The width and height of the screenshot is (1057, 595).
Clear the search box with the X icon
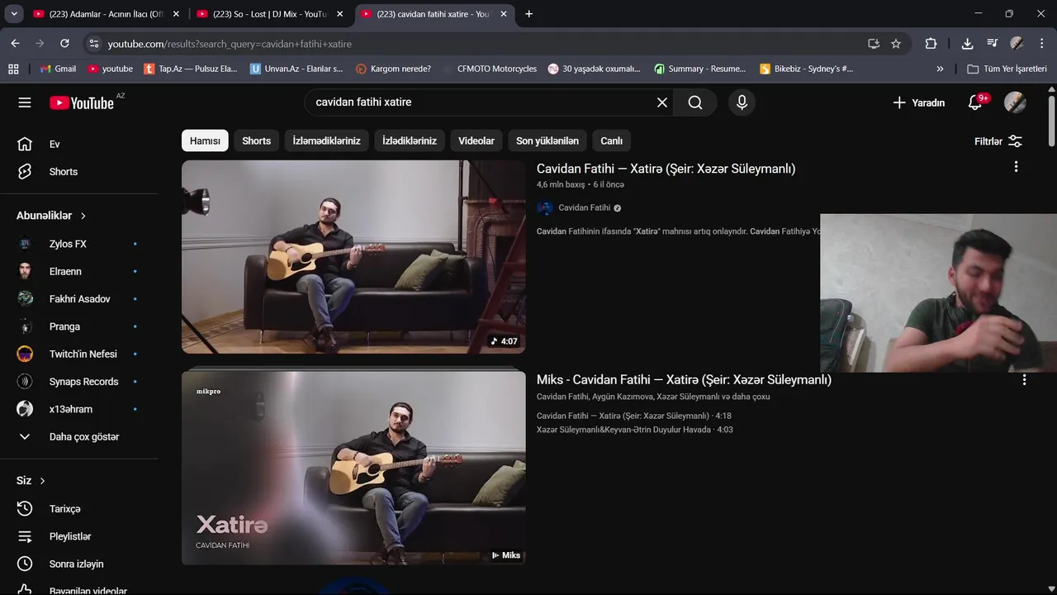coord(662,102)
